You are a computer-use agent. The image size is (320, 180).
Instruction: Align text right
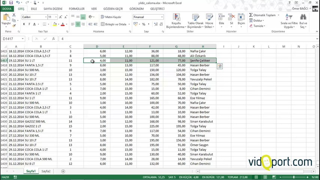[x=83, y=24]
